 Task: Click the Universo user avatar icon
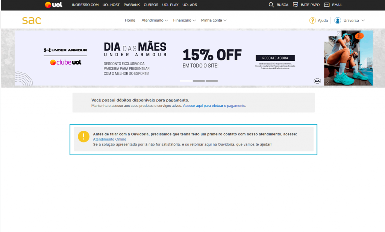(x=338, y=20)
